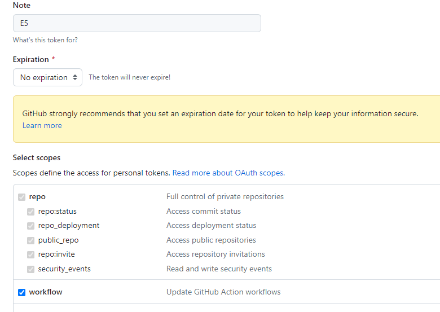Click the repo_deployment scope label
The height and width of the screenshot is (312, 440).
tap(69, 225)
